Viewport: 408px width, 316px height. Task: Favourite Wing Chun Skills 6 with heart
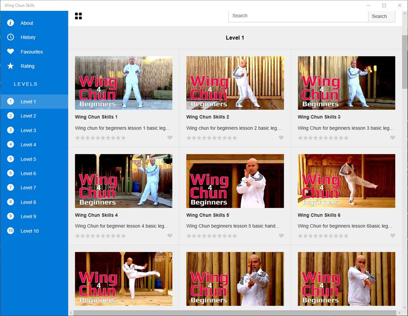coord(393,236)
